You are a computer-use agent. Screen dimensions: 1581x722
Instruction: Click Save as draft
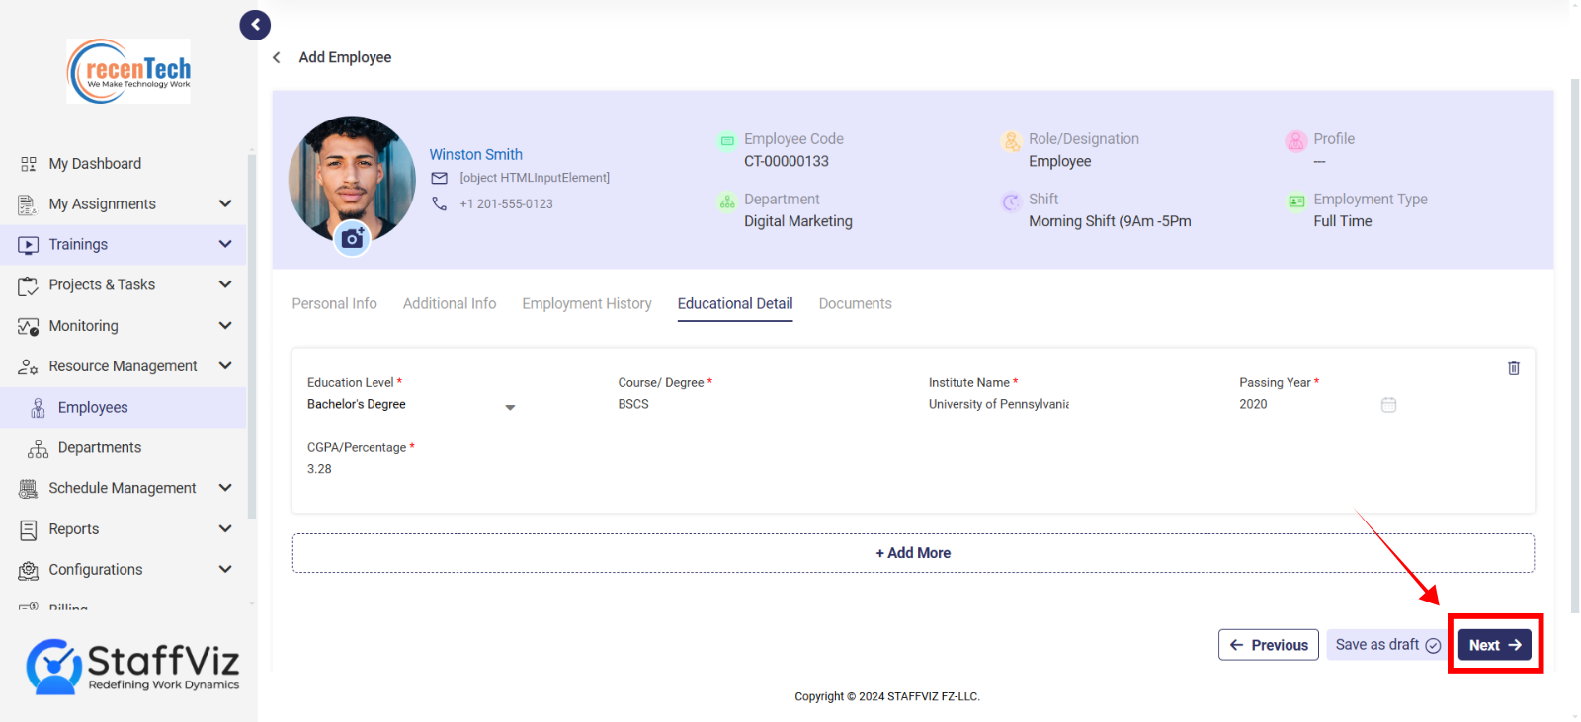[1387, 645]
